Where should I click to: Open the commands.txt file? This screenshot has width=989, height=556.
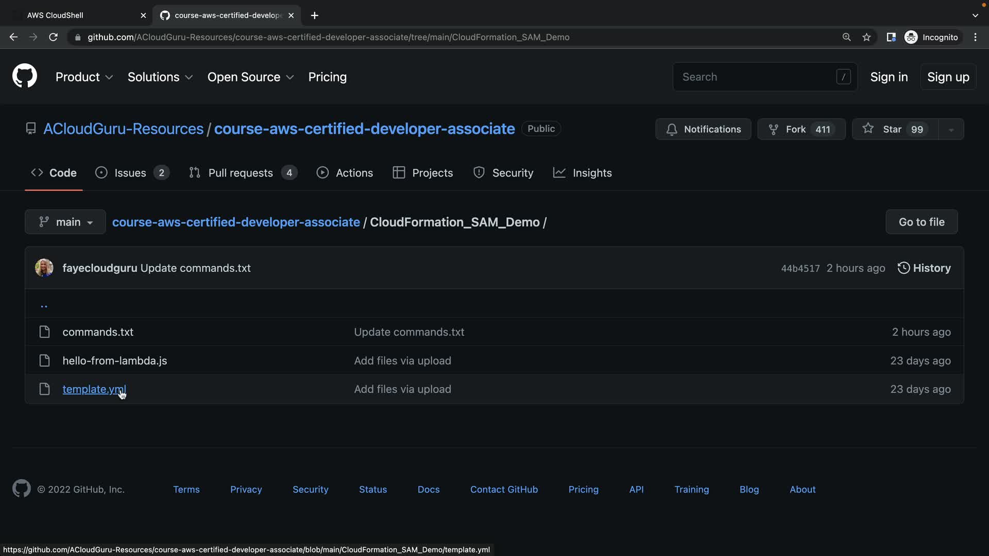click(98, 332)
